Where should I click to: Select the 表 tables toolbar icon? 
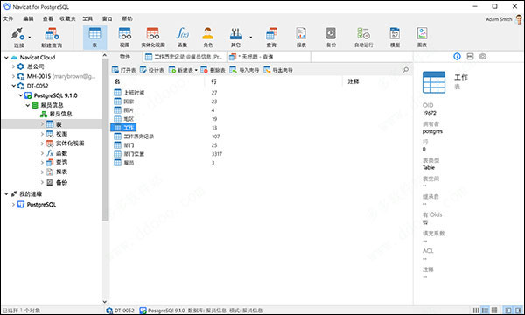click(94, 38)
